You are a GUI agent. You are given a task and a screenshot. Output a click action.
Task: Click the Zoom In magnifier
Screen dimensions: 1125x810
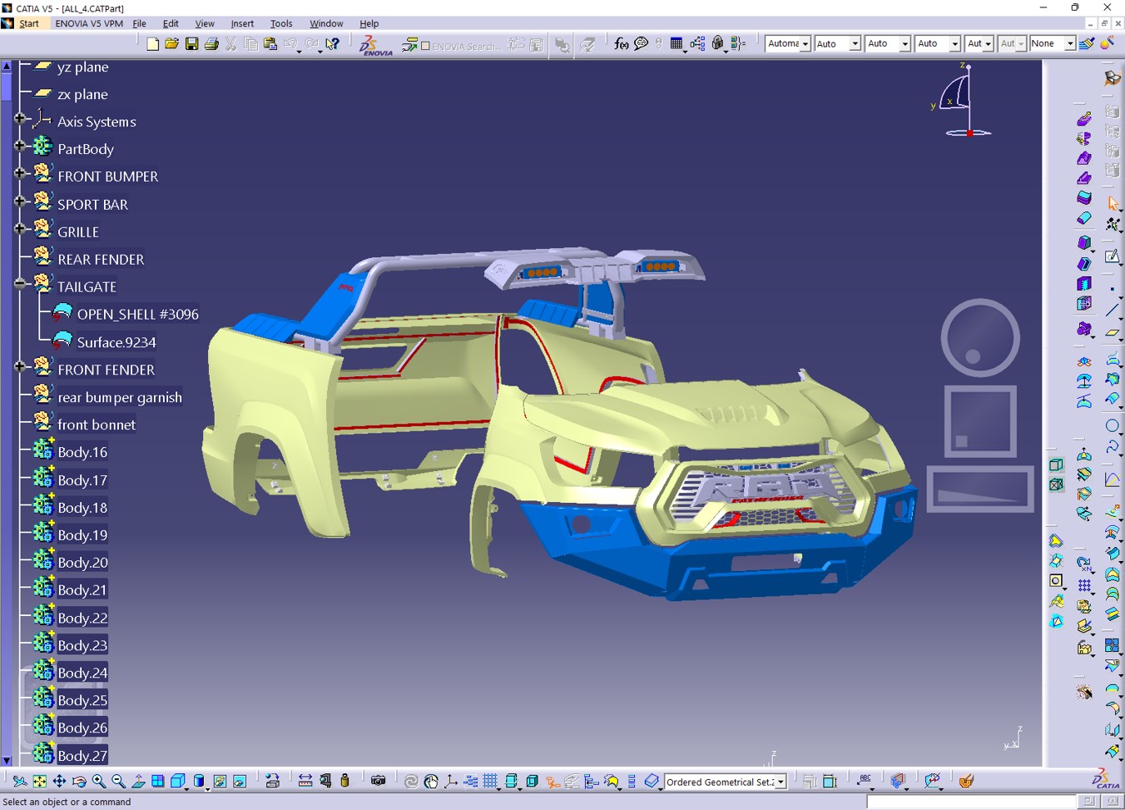point(99,781)
